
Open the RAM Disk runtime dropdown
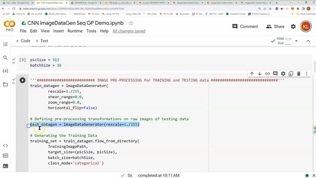[x=296, y=41]
